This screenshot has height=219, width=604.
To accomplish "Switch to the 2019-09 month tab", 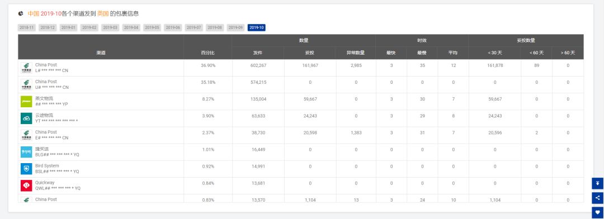I will pos(235,28).
